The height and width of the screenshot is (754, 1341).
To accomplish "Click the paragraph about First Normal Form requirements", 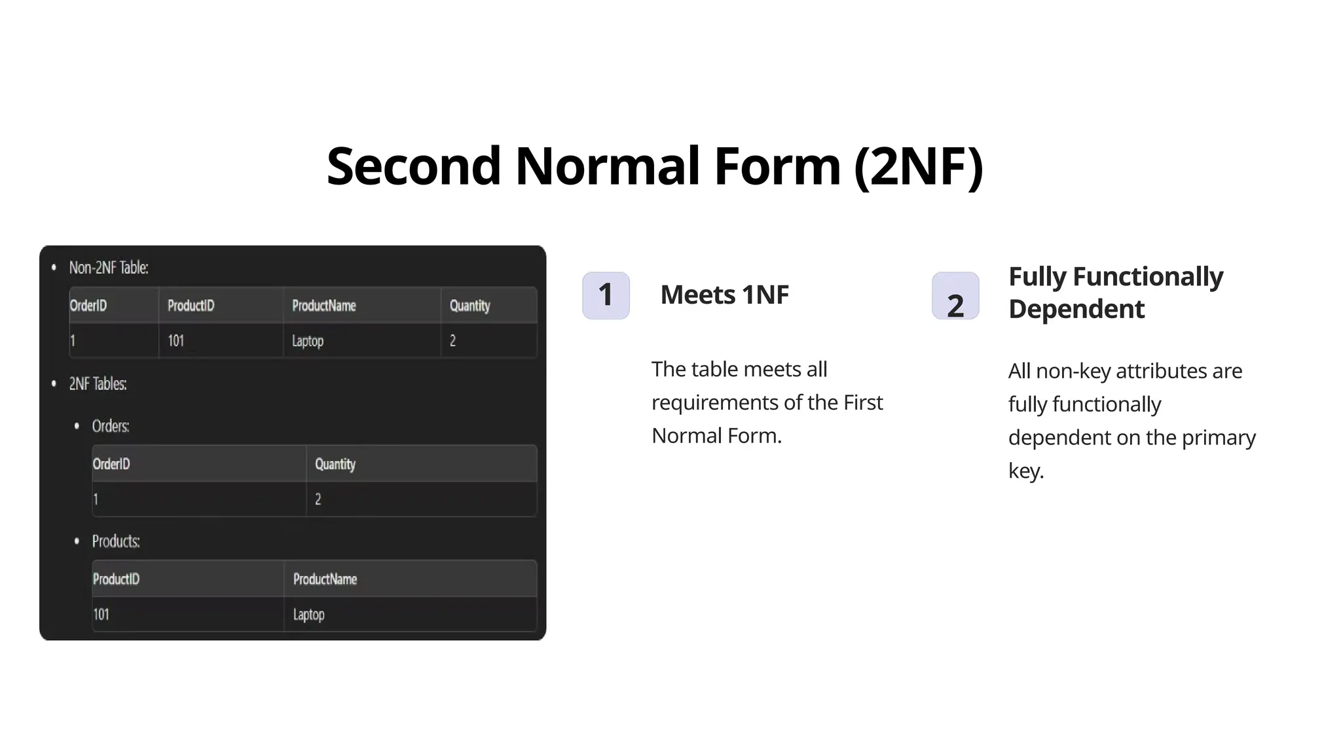I will coord(767,403).
